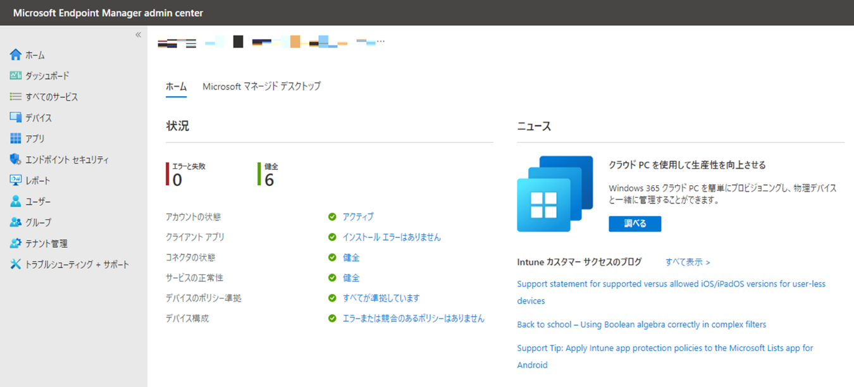Click the Reports (レポート) icon
The width and height of the screenshot is (854, 387).
16,180
